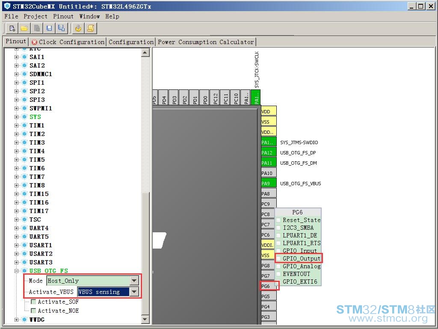The width and height of the screenshot is (438, 329).
Task: Select the UART4 peripheral entry
Action: [x=39, y=228]
